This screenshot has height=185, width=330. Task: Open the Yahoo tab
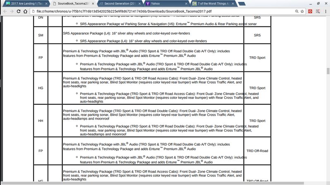pyautogui.click(x=166, y=4)
